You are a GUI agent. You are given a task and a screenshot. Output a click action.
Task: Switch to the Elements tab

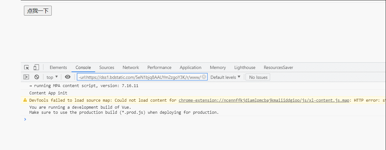click(58, 67)
